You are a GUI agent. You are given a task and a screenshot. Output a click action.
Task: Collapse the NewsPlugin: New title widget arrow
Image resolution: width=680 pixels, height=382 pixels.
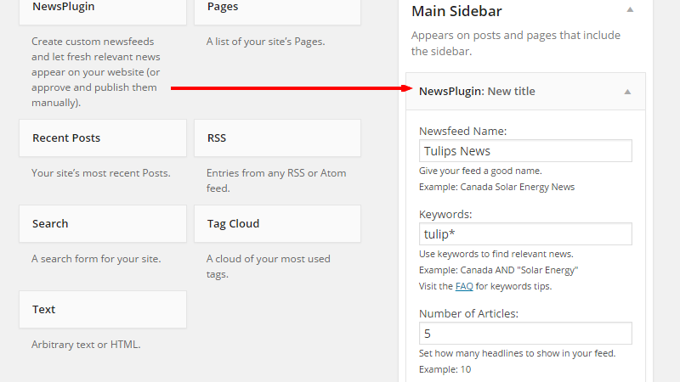tap(627, 92)
